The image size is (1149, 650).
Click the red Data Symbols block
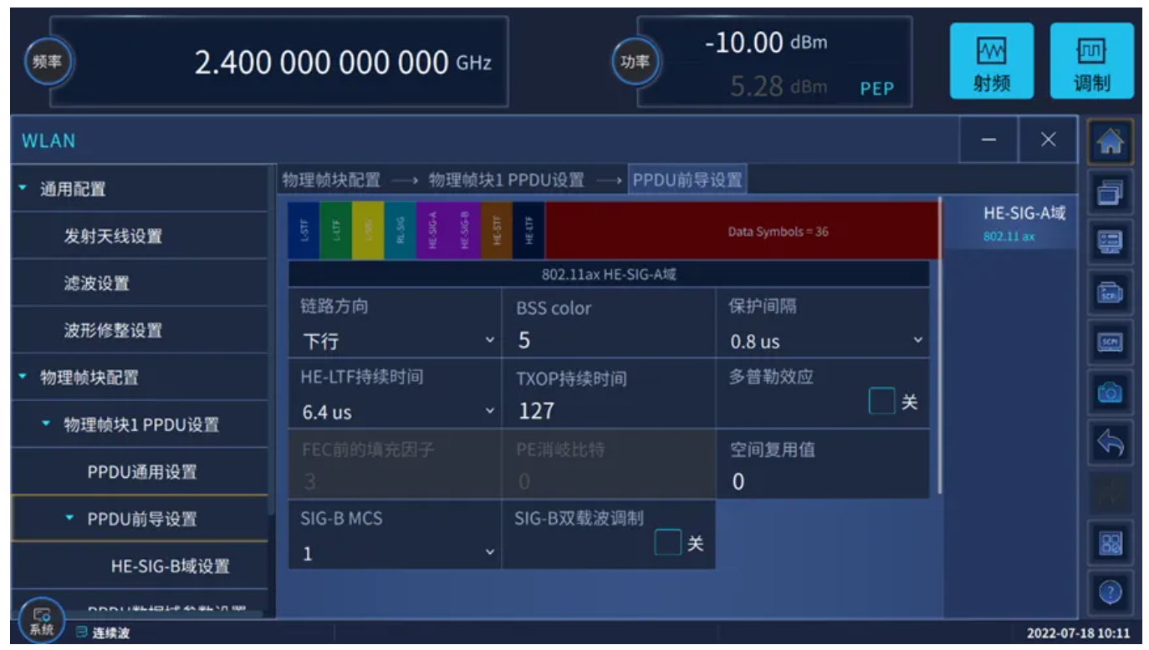click(741, 231)
